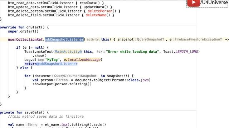Click the FirebaseFirestoreException? type hint
229x128 pixels.
click(x=198, y=39)
